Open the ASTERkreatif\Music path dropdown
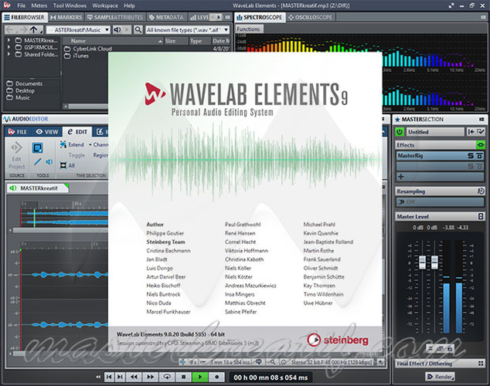This screenshot has height=386, width=490. 78,30
